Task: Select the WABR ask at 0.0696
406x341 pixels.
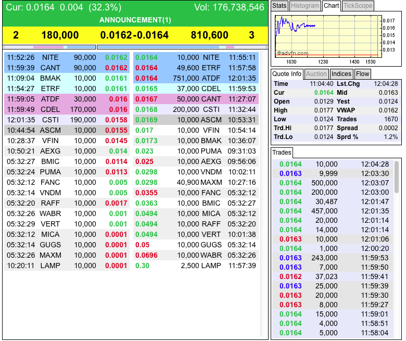Action: [196, 255]
